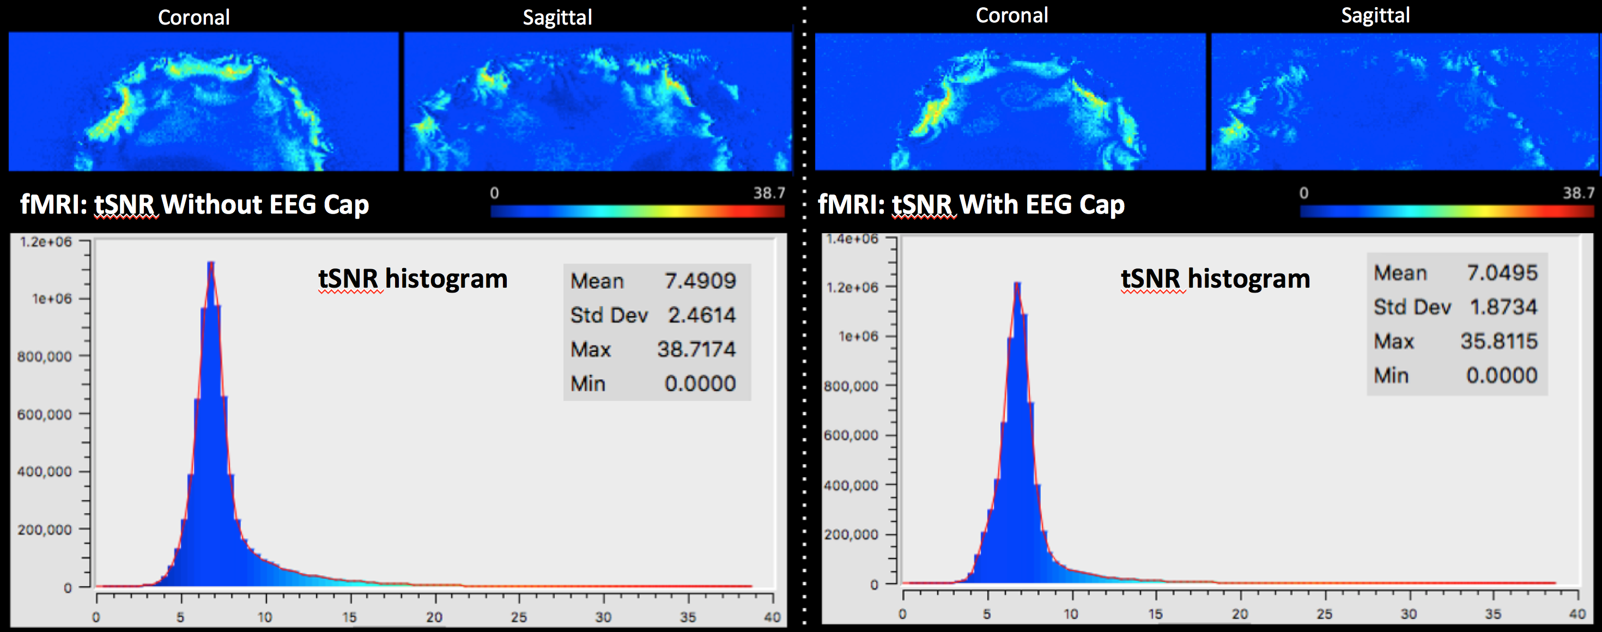Click the 'tSNR histogram' label in left chart

[413, 278]
